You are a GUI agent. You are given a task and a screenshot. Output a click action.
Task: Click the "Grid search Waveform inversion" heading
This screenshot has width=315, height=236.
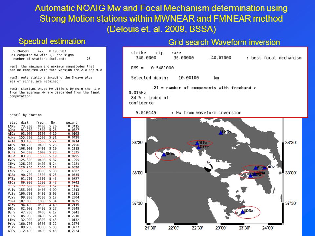224,42
